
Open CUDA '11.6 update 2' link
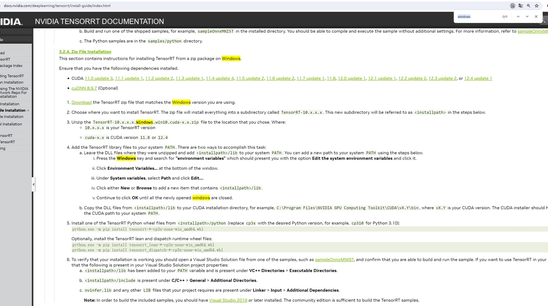coord(280,78)
